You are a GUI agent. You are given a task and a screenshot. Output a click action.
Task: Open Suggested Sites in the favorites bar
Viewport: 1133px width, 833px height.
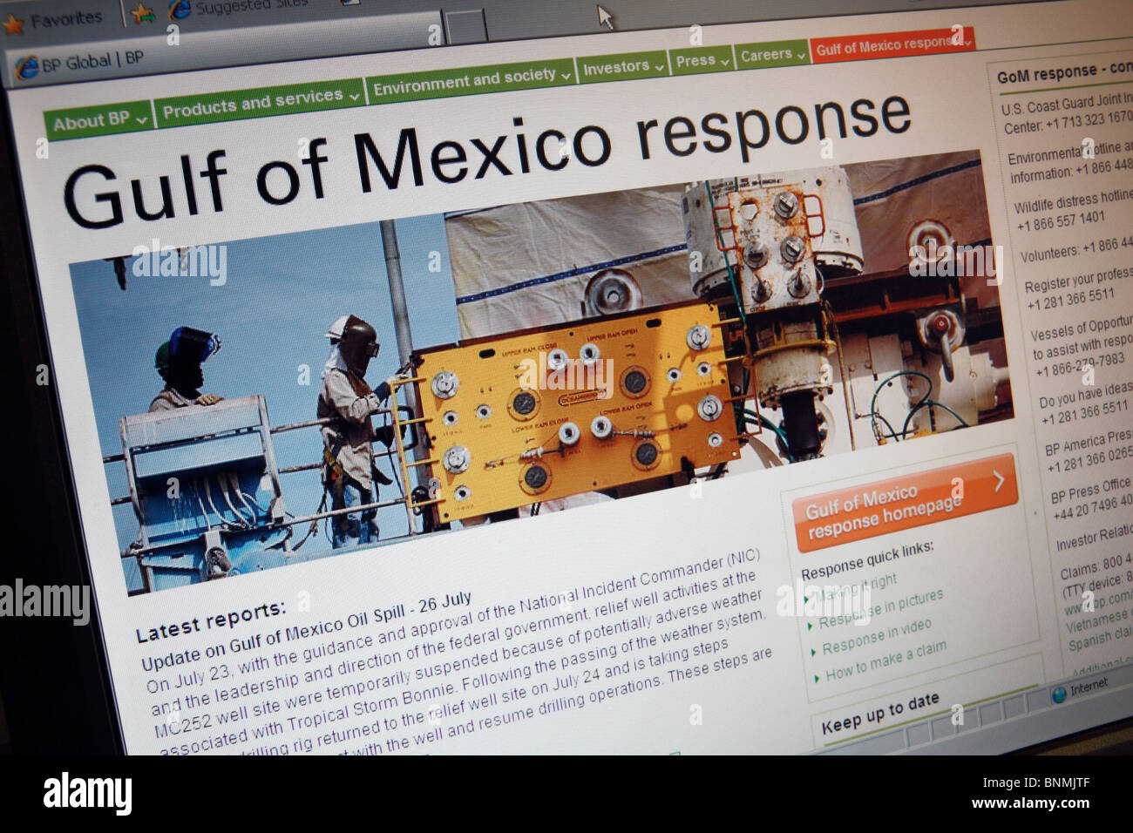(x=238, y=7)
